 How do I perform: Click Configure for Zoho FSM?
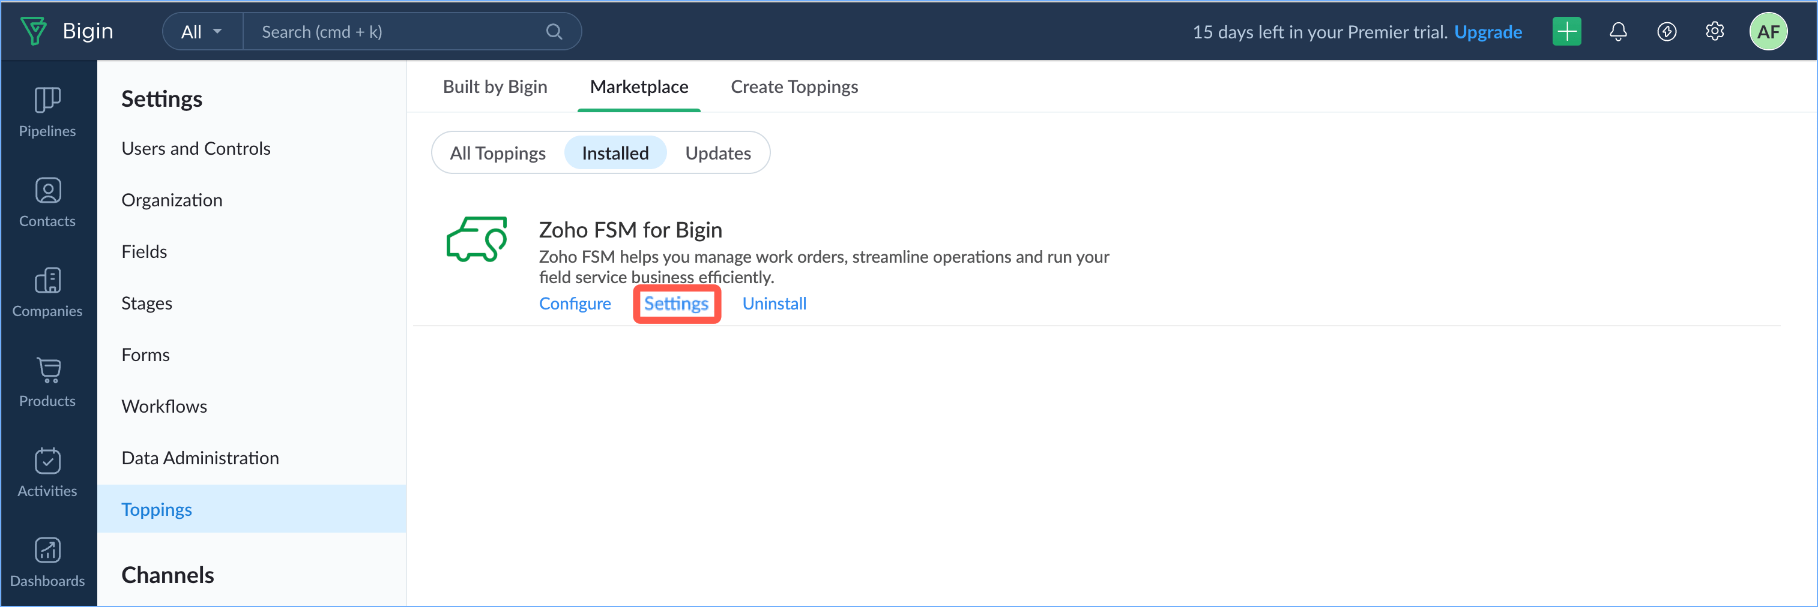575,304
